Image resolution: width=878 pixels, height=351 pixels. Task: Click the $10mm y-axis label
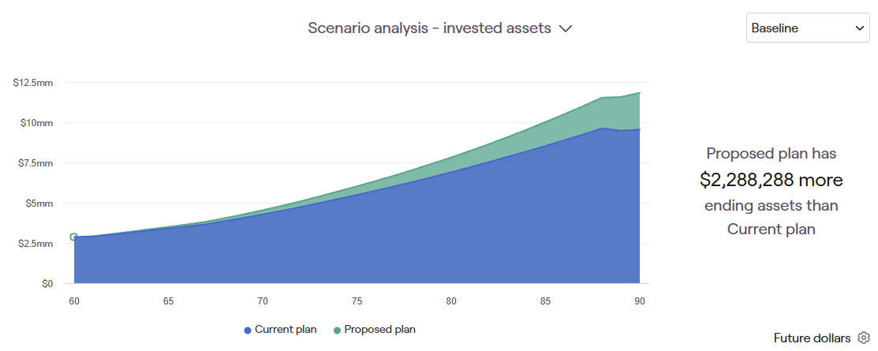37,123
